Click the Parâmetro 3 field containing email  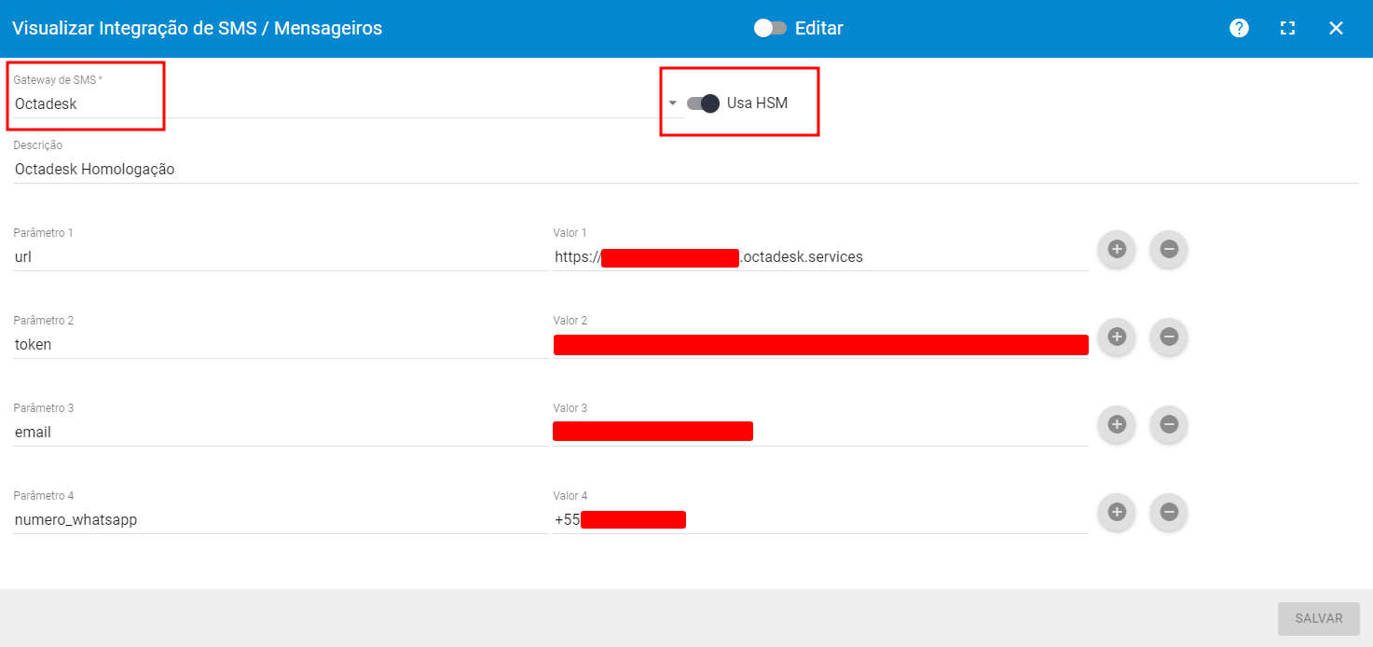pyautogui.click(x=281, y=433)
